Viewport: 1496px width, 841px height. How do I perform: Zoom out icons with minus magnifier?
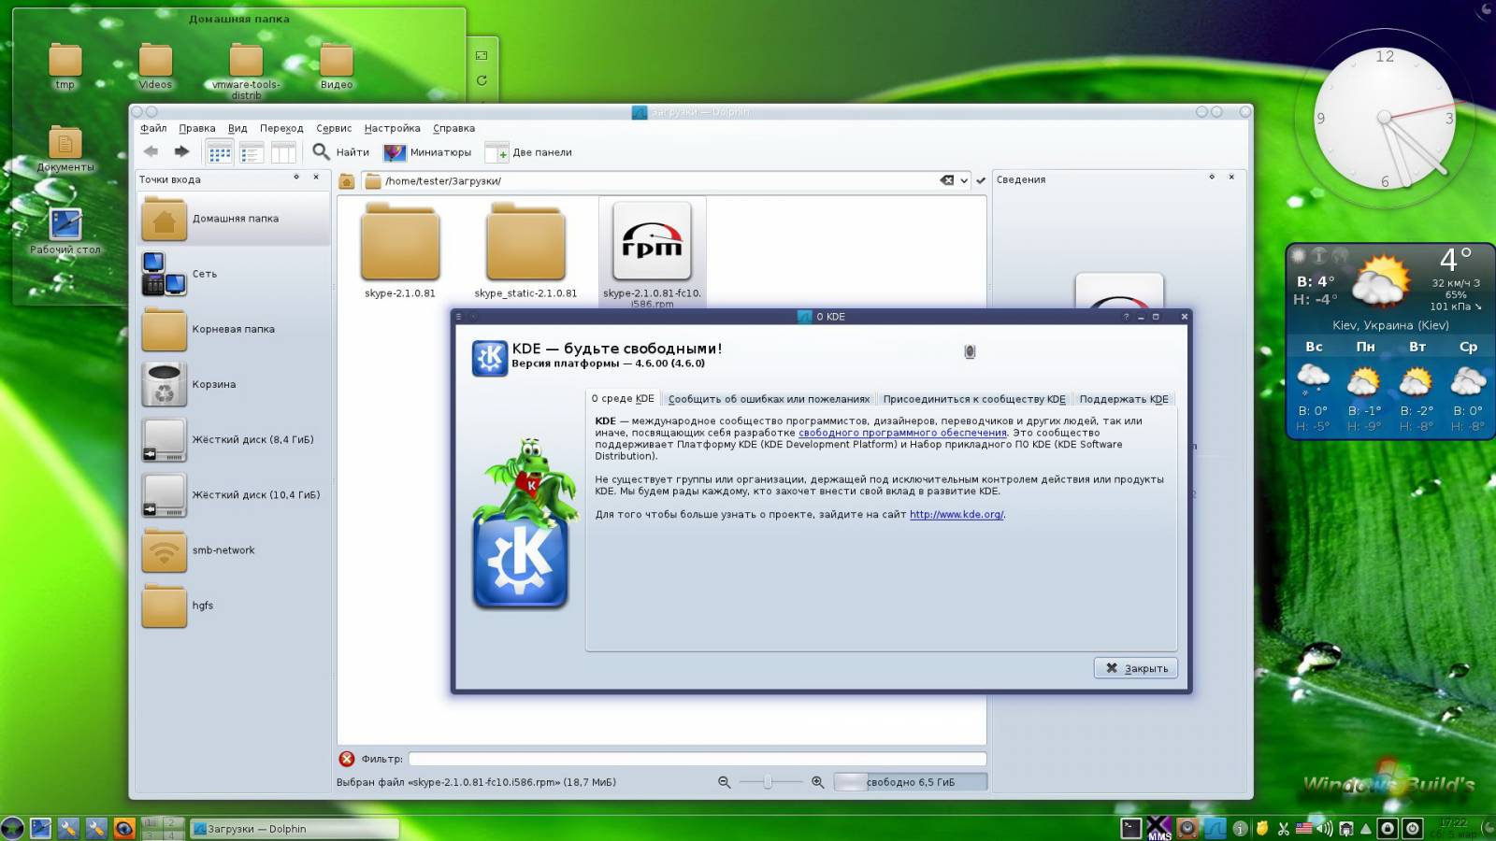(724, 782)
